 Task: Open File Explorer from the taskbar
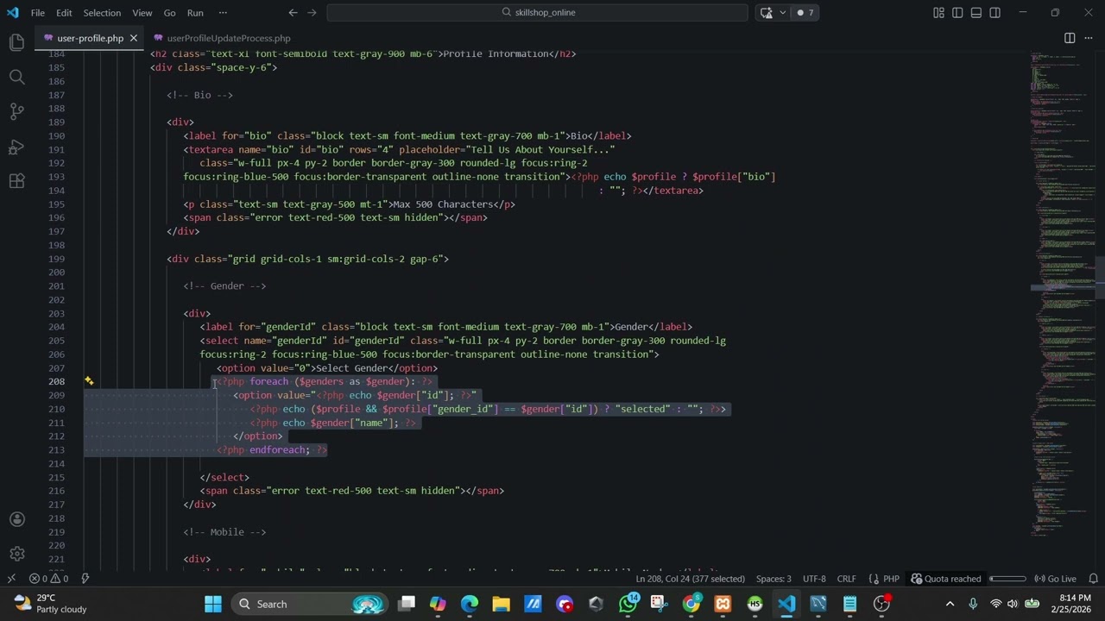[501, 604]
